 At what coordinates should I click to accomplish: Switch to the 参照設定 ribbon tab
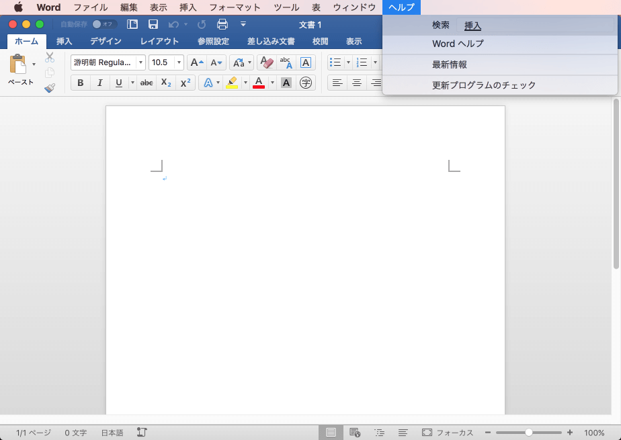pos(214,41)
